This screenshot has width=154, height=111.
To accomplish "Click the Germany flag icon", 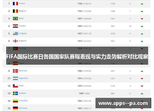I will click(15, 108).
